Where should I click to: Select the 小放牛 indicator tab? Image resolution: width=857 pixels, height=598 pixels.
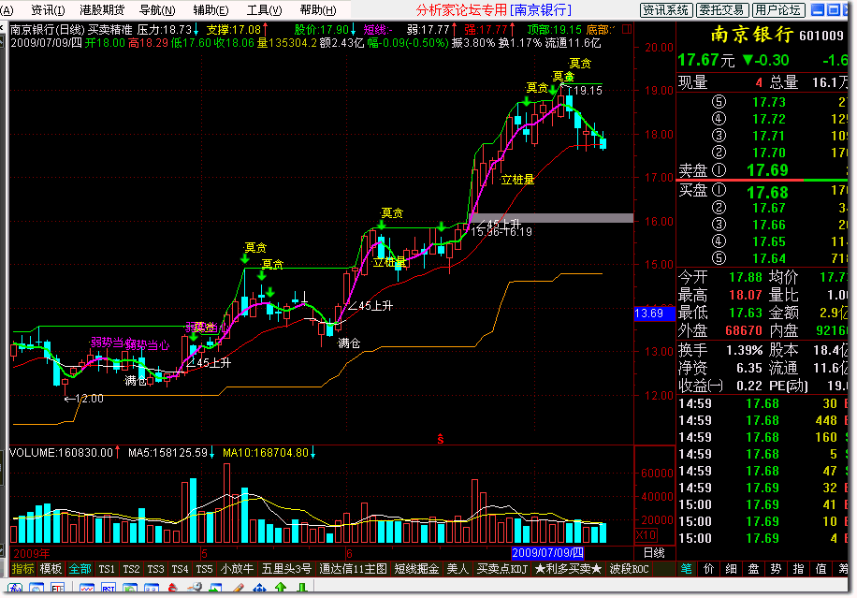click(238, 569)
